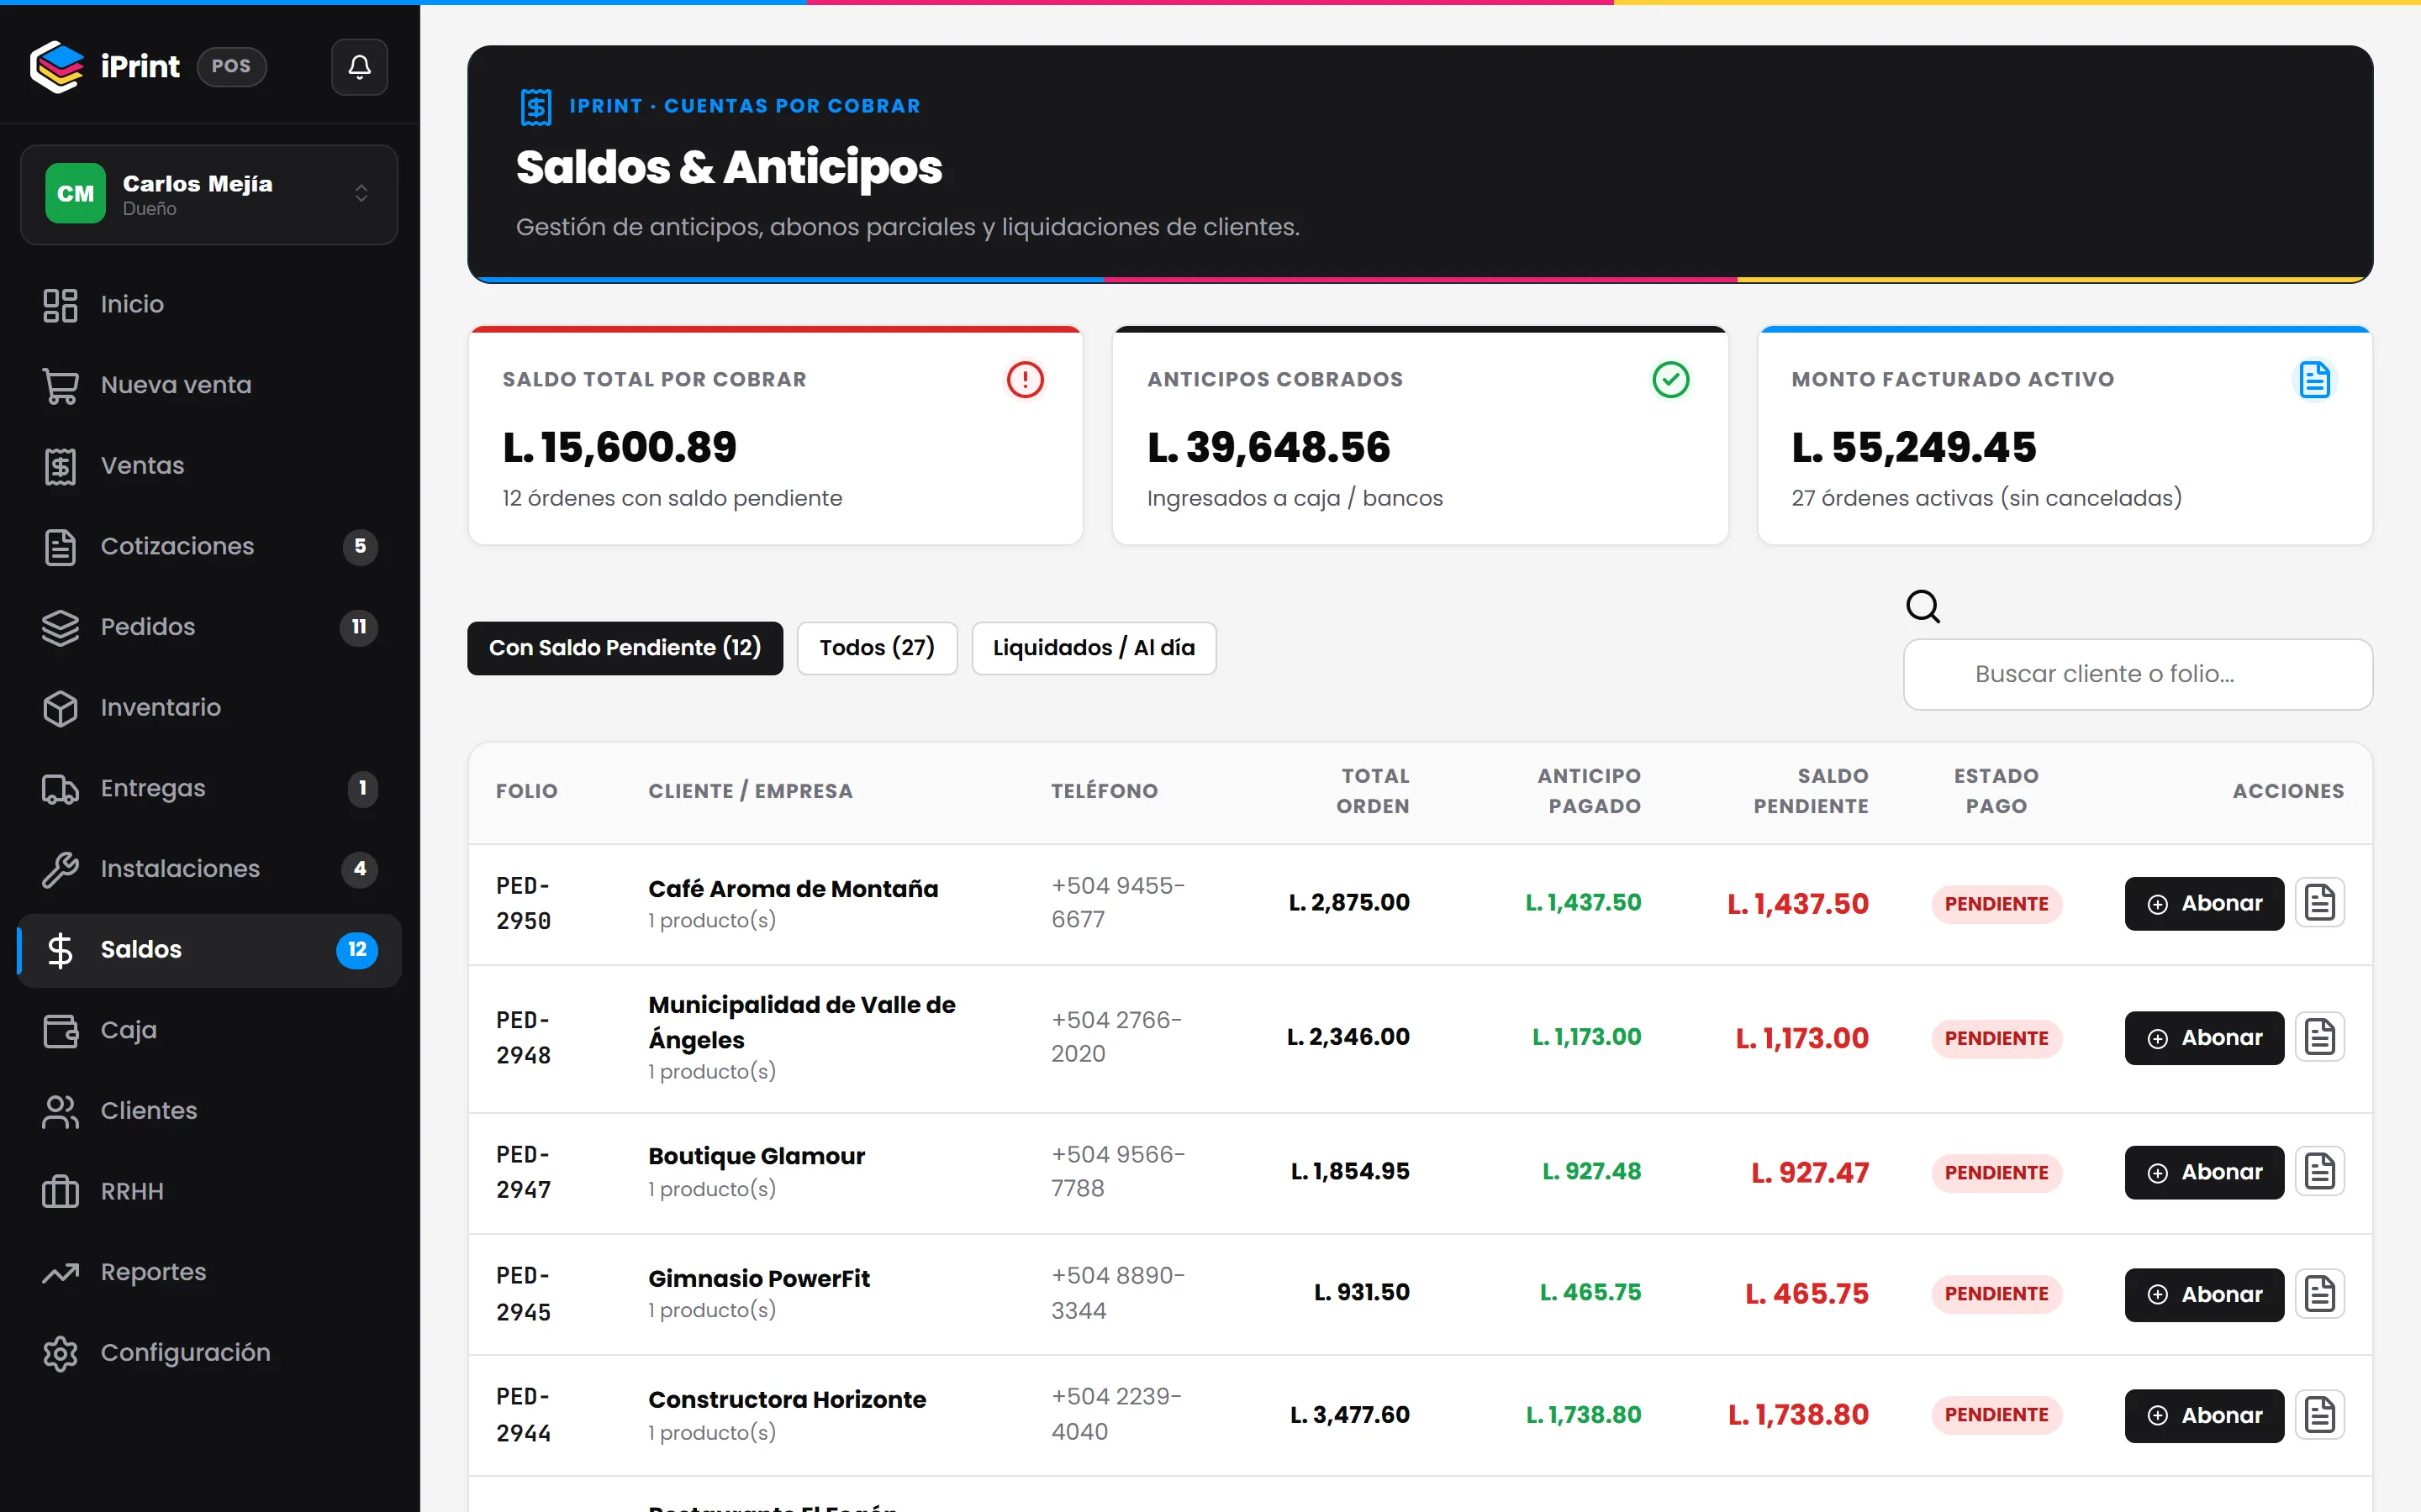Click the TOTAL ORDEN column header
2421x1512 pixels.
tap(1373, 791)
